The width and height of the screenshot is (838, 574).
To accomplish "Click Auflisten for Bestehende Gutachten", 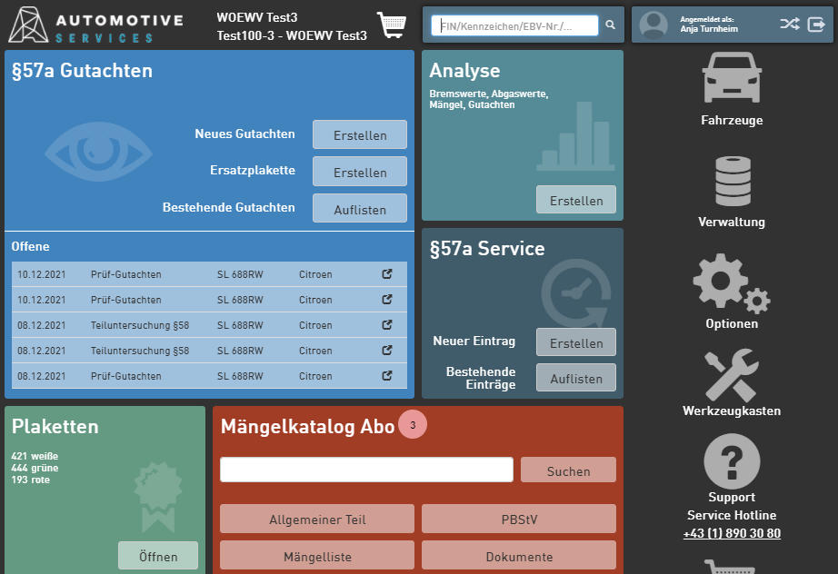I will click(360, 210).
